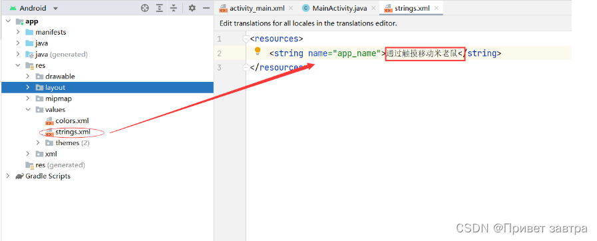Screen dimensions: 597x241
Task: Expand the mipmap folder
Action: coord(28,99)
